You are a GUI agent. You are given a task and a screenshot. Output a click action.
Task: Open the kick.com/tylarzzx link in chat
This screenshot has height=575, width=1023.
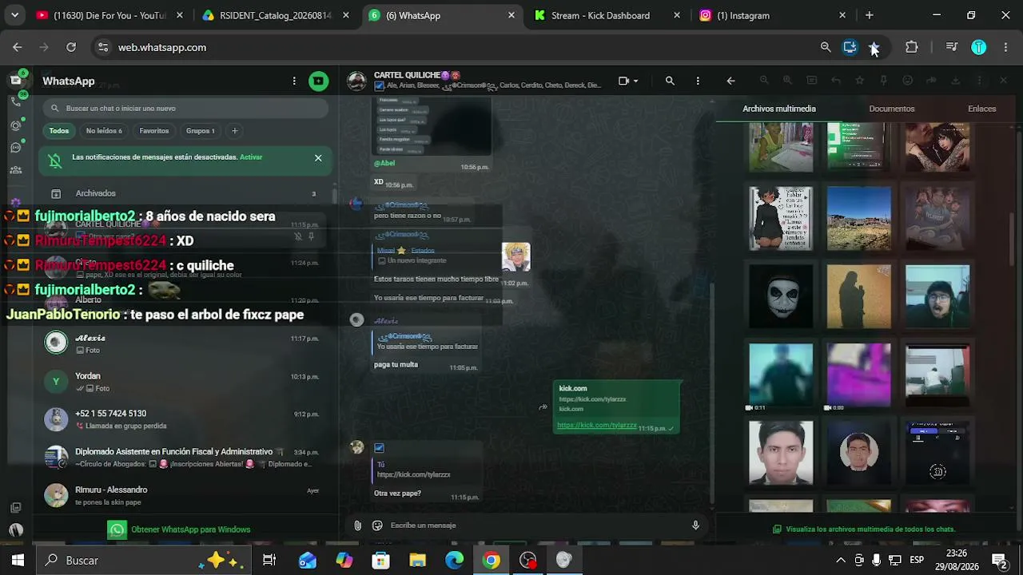597,426
